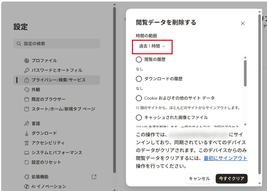Click the language icon in sidebar
This screenshot has width=267, height=191.
[26, 124]
